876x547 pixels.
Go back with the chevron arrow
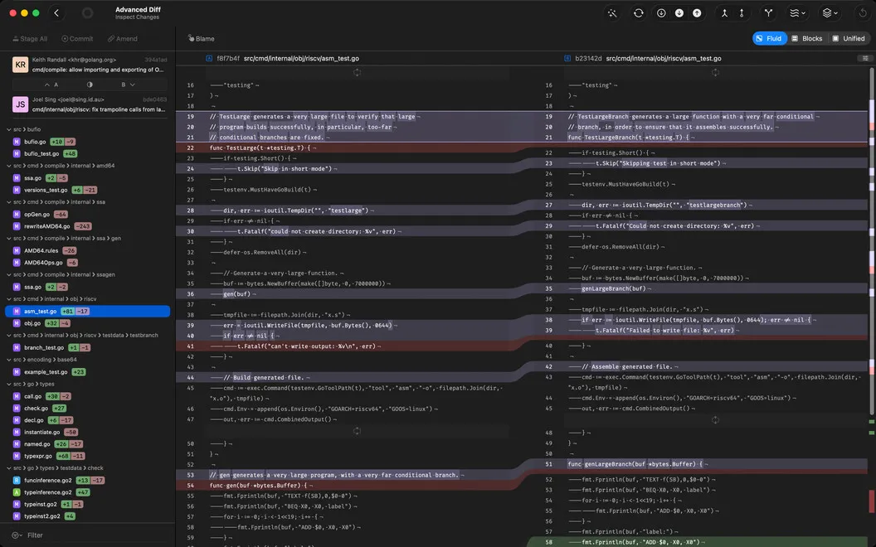coord(56,12)
